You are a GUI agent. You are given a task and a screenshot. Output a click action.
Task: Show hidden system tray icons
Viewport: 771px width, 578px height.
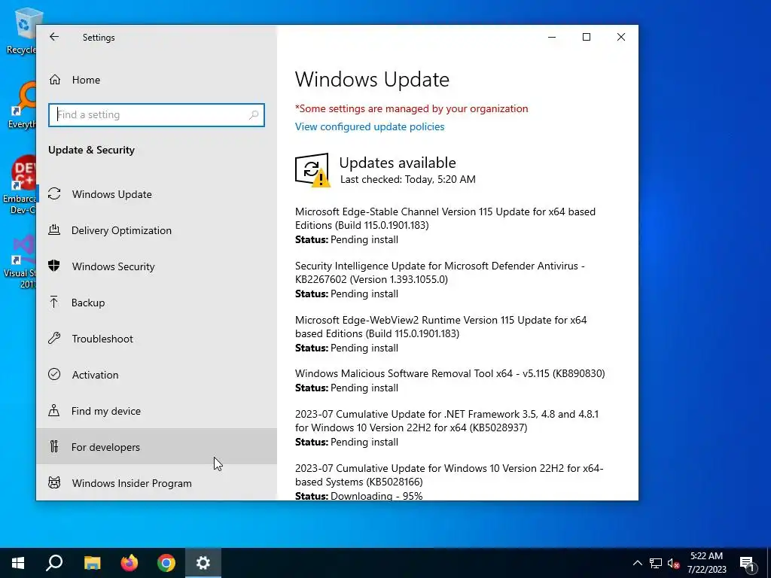[x=637, y=563]
